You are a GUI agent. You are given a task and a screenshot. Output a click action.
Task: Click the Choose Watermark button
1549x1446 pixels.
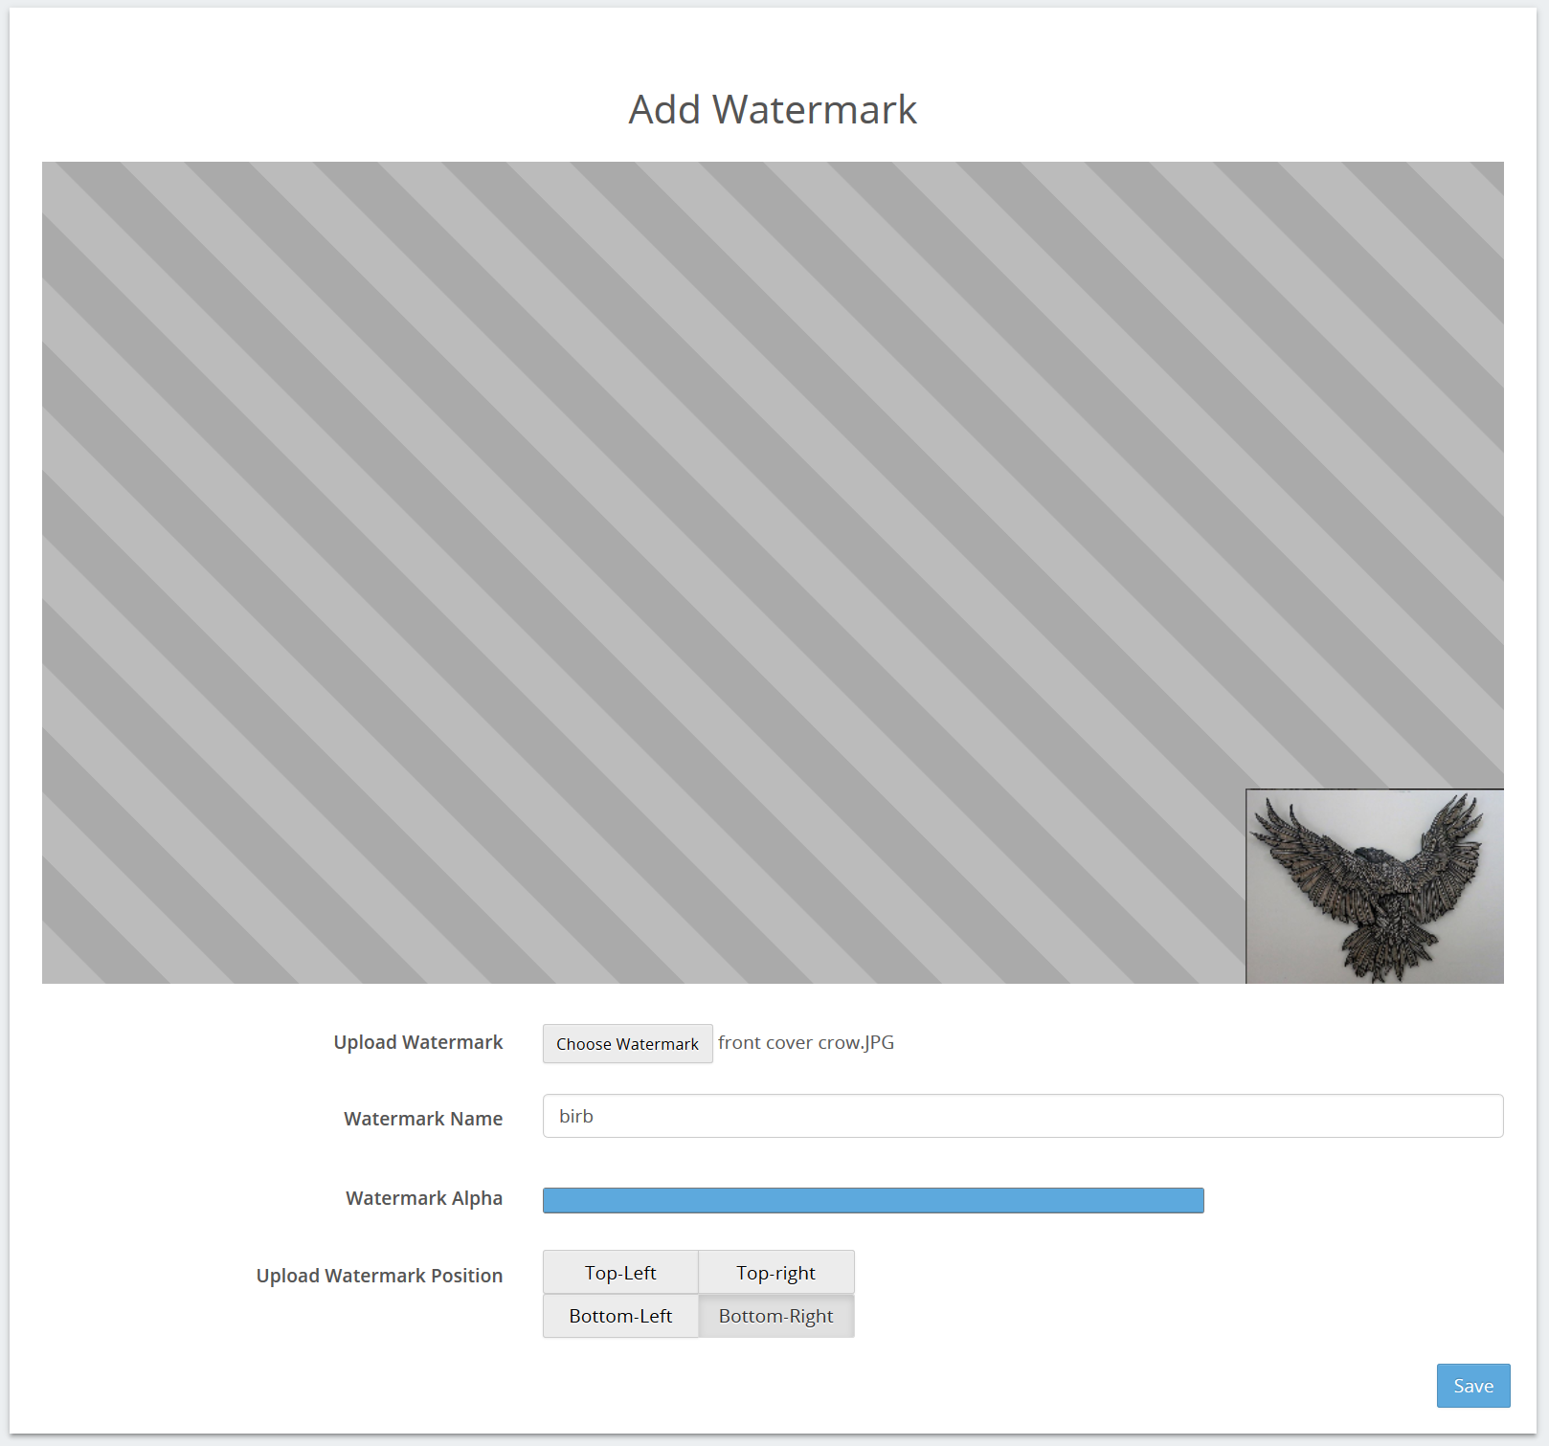click(x=627, y=1043)
